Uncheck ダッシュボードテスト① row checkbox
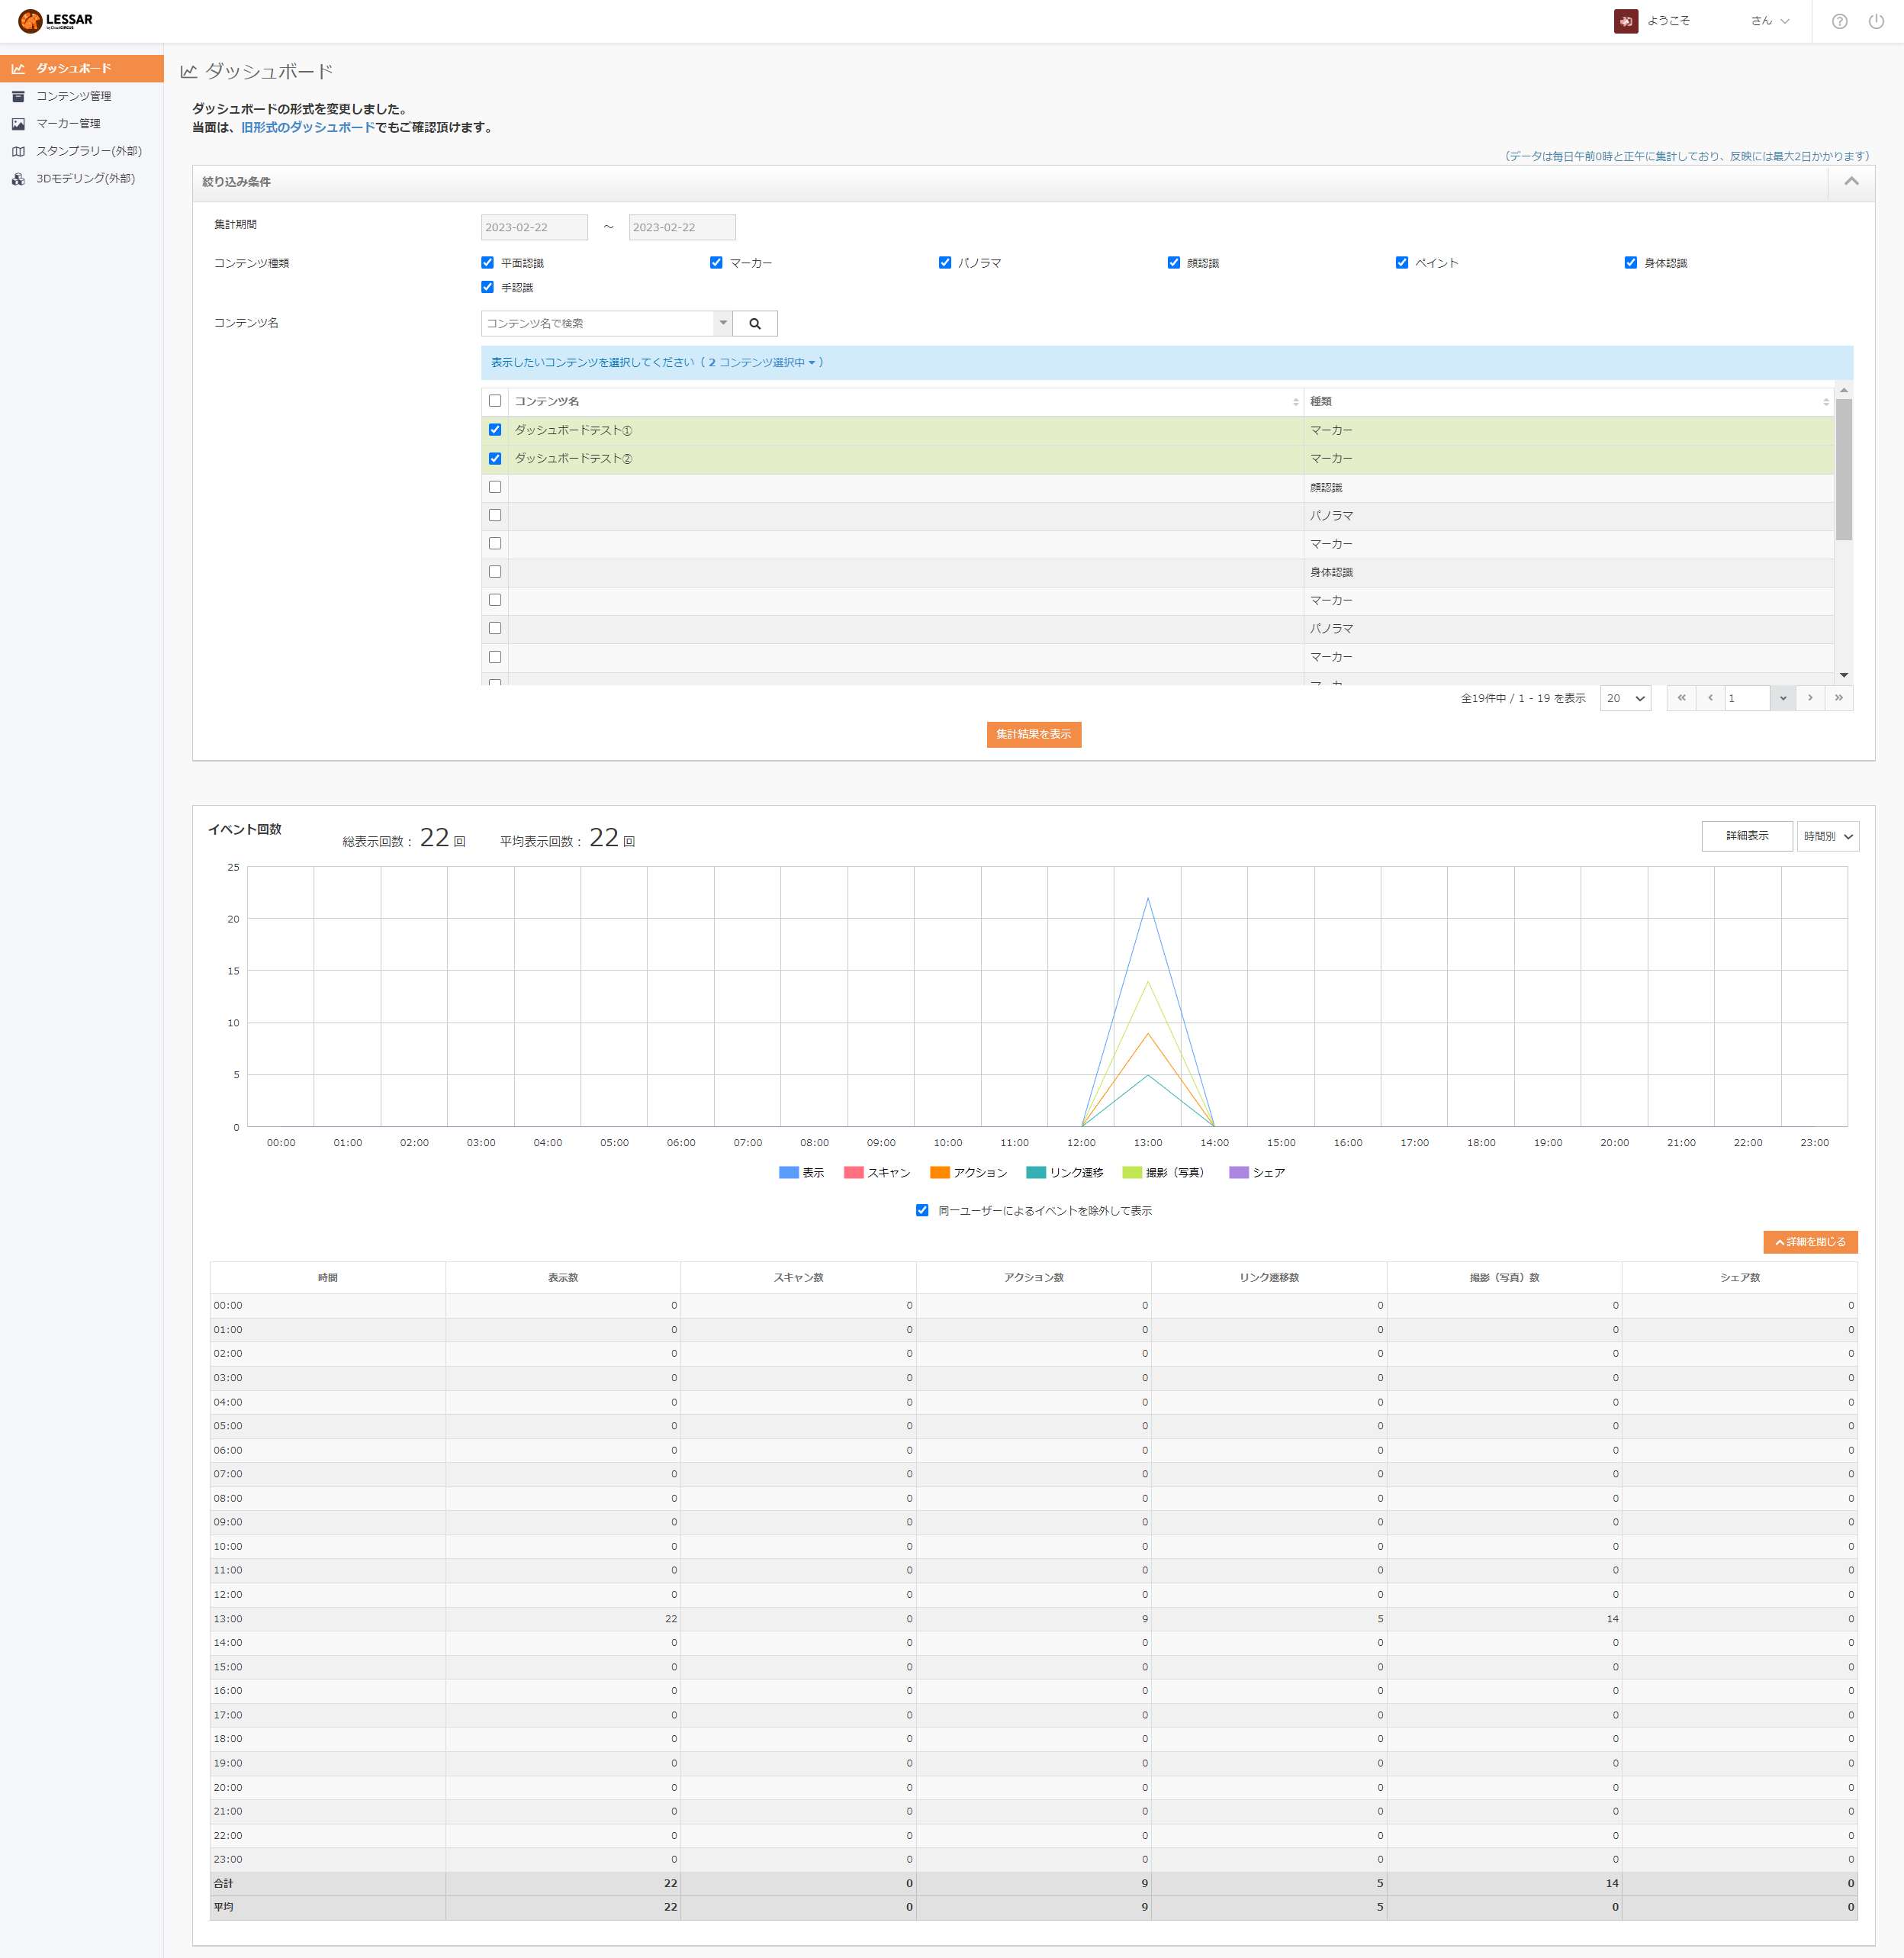The height and width of the screenshot is (1958, 1904). 495,430
